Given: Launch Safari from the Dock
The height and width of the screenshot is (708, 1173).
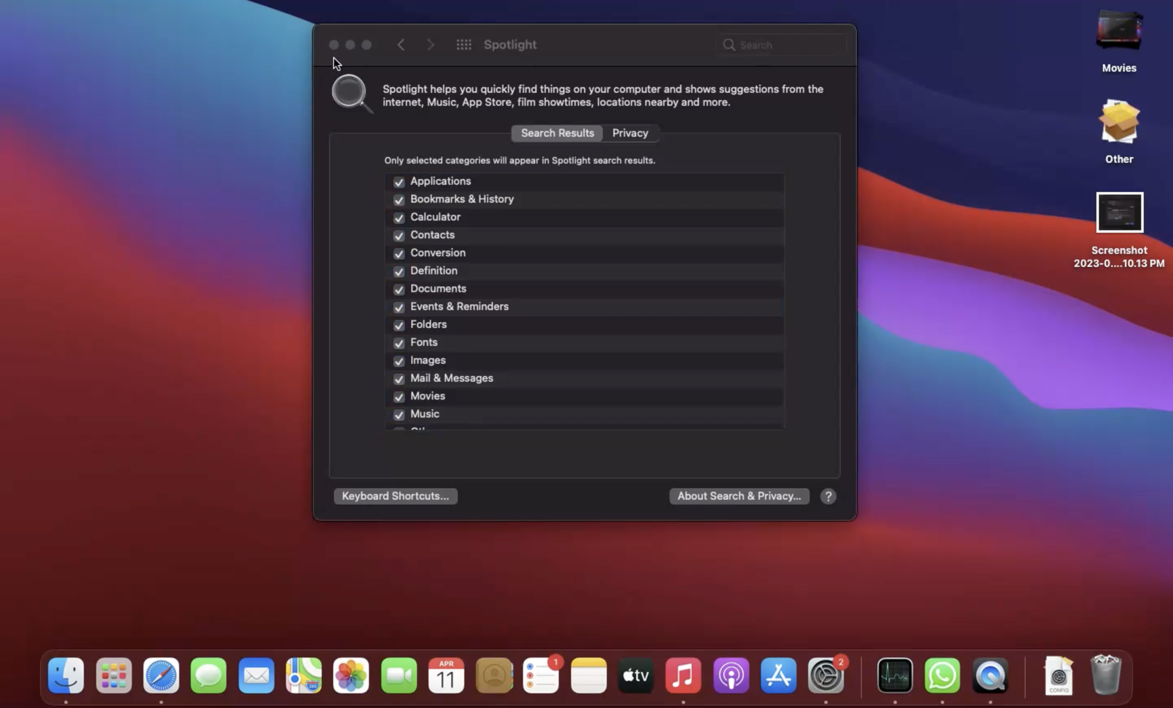Looking at the screenshot, I should pos(161,675).
